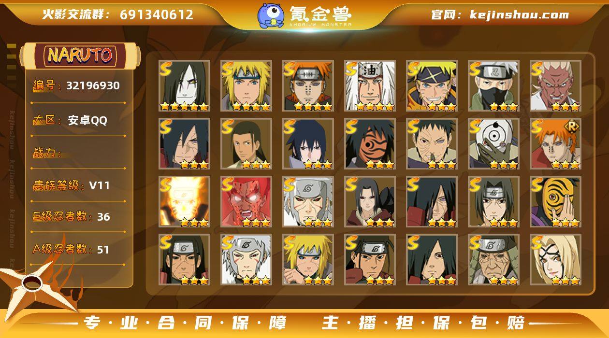The image size is (609, 338).
Task: Click the group number 691340612
Action: point(157,14)
